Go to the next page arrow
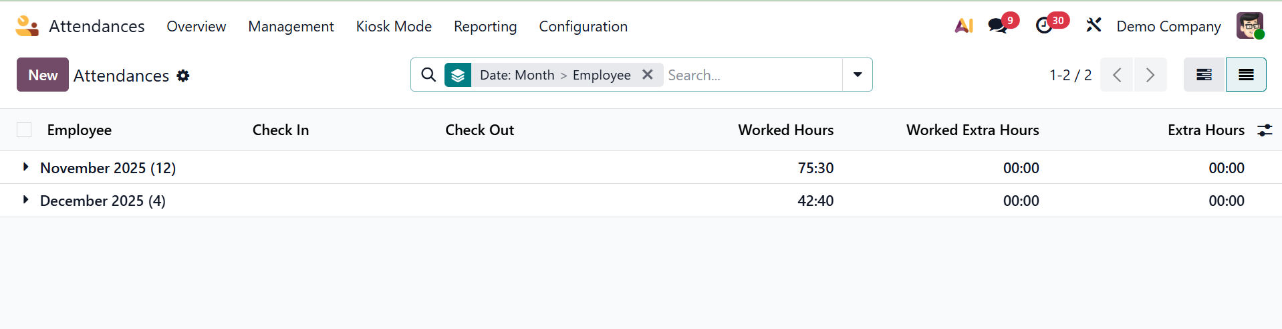The width and height of the screenshot is (1282, 329). [x=1150, y=75]
